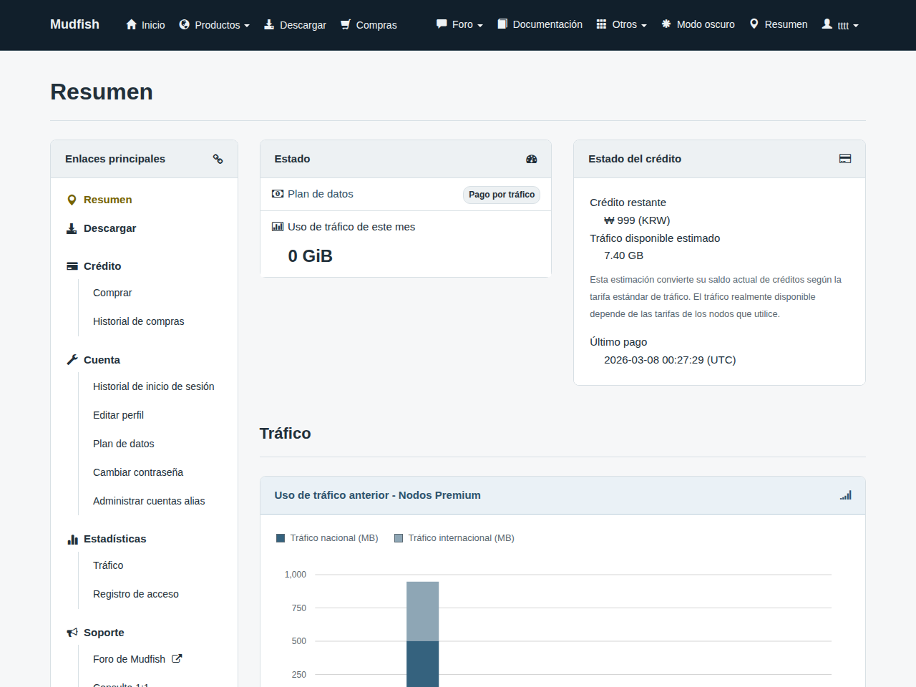Toggle Tráfico internacional (MB) legend series
916x687 pixels.
[454, 538]
